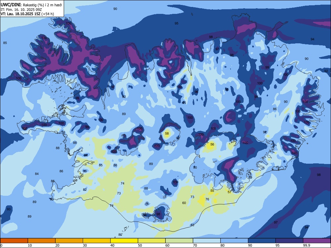Click the 83 value at the southern shoreline
This screenshot has width=331, height=248.
pyautogui.click(x=192, y=225)
